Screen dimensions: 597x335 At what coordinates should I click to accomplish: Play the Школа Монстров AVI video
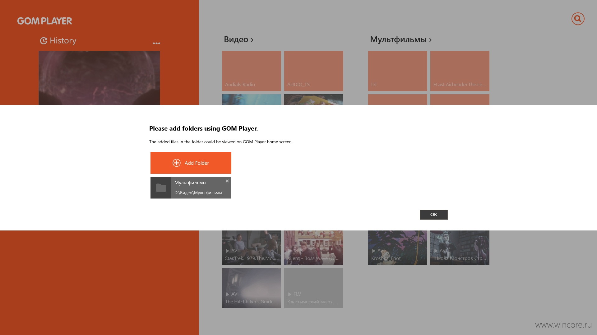click(x=460, y=248)
